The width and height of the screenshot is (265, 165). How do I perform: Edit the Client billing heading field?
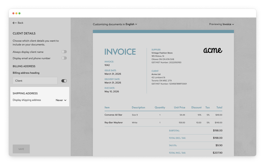pos(35,81)
